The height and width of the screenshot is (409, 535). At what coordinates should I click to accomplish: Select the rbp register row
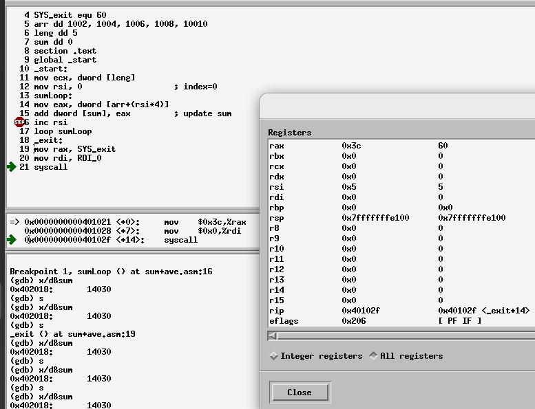click(402, 208)
